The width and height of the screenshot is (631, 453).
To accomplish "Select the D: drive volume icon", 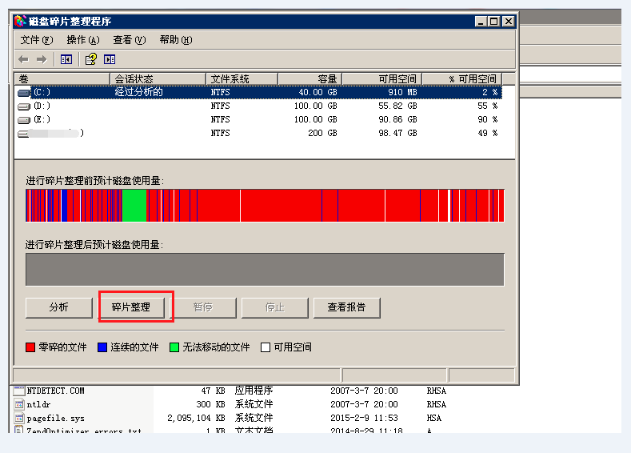I will [x=24, y=106].
